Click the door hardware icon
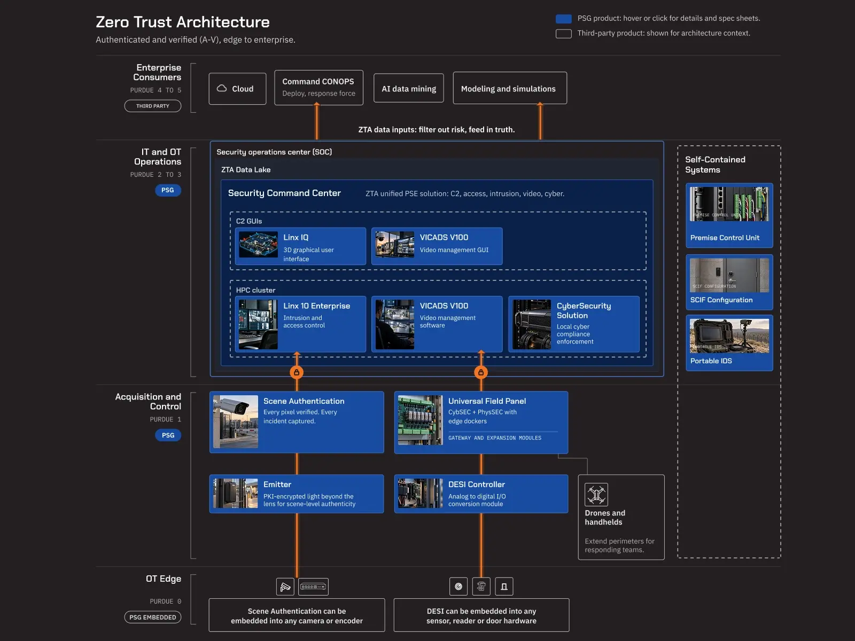The height and width of the screenshot is (641, 855). [x=504, y=587]
